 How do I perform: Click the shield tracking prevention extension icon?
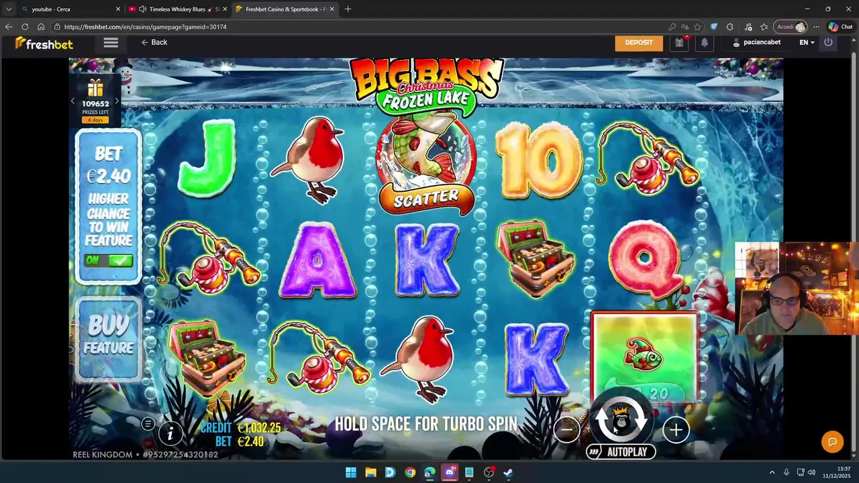713,27
